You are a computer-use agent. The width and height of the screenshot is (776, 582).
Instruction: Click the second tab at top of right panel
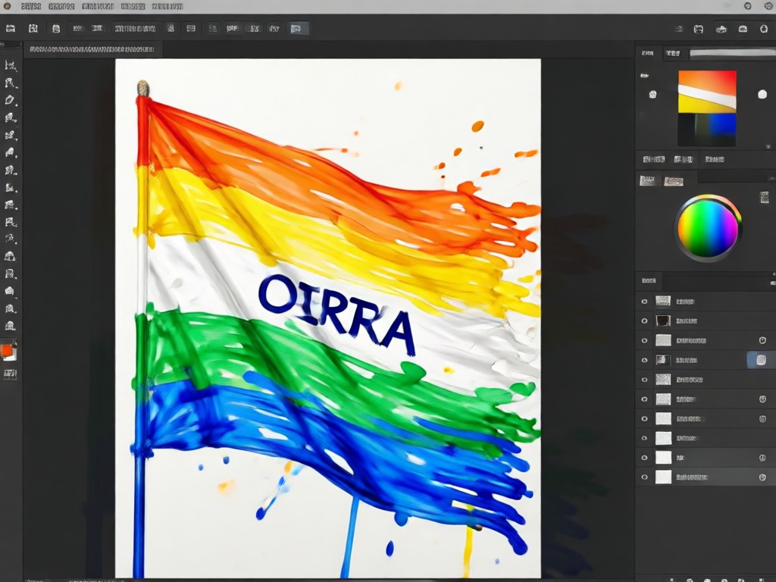tap(673, 53)
